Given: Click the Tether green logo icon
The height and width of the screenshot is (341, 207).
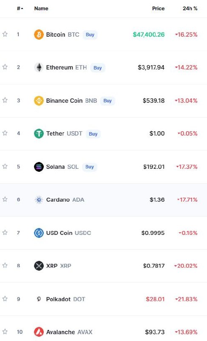Looking at the screenshot, I should point(39,133).
